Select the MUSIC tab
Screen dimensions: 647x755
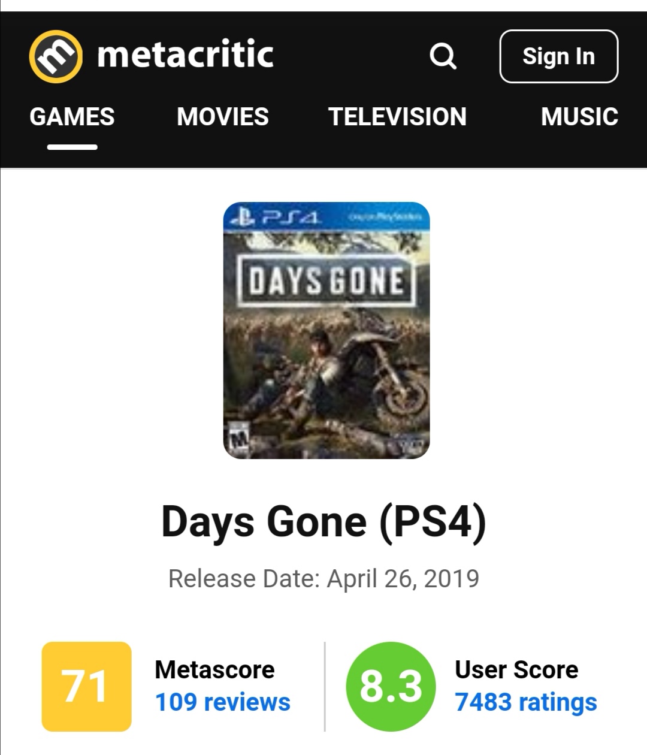tap(579, 117)
